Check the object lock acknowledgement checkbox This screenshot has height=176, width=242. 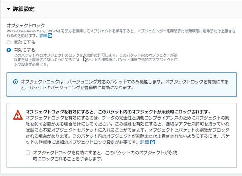[x=28, y=153]
